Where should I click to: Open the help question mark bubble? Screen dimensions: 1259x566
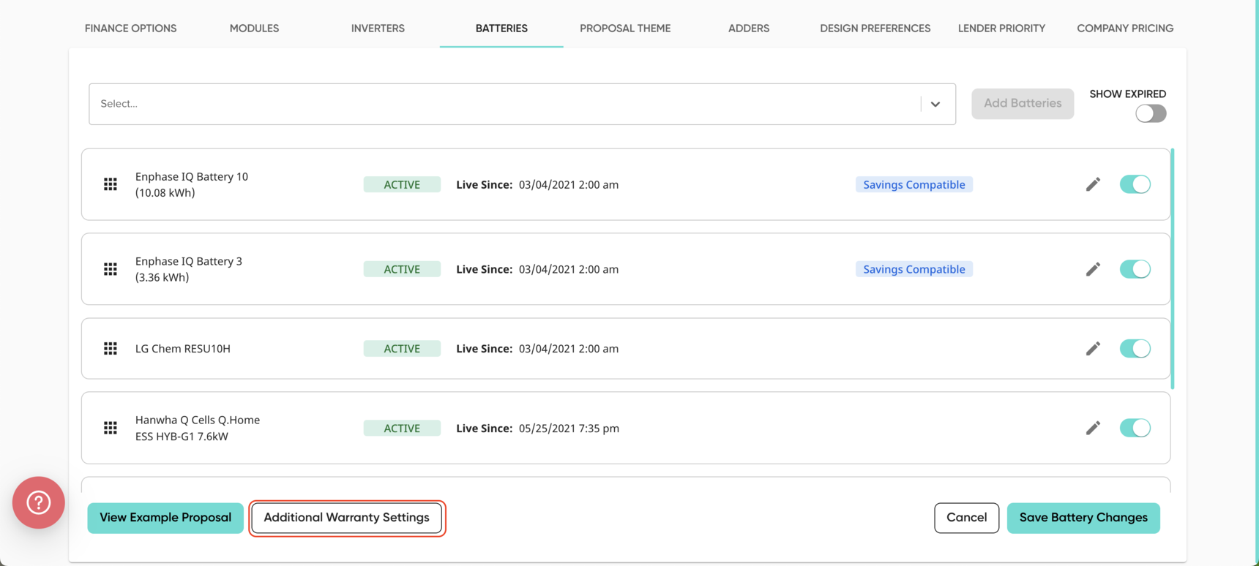point(39,502)
